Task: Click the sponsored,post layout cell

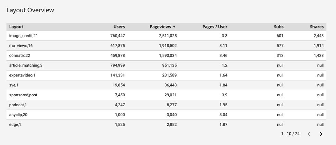Action: tap(23, 95)
